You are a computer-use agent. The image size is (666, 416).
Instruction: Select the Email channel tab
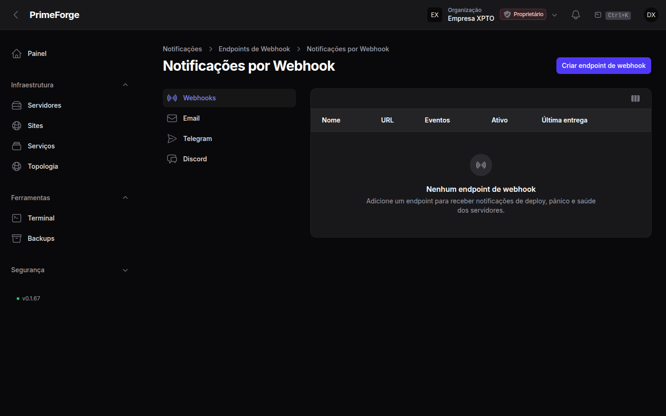(229, 118)
